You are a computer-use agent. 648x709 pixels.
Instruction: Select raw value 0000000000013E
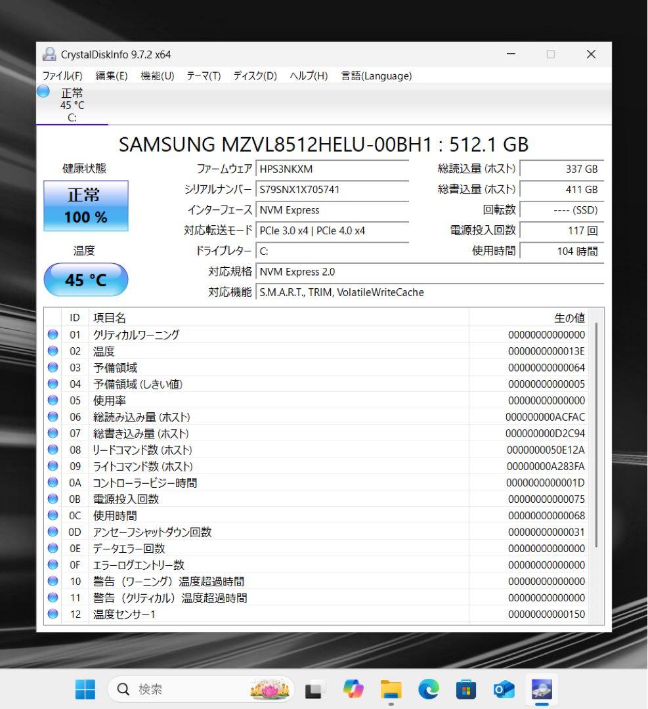[546, 351]
